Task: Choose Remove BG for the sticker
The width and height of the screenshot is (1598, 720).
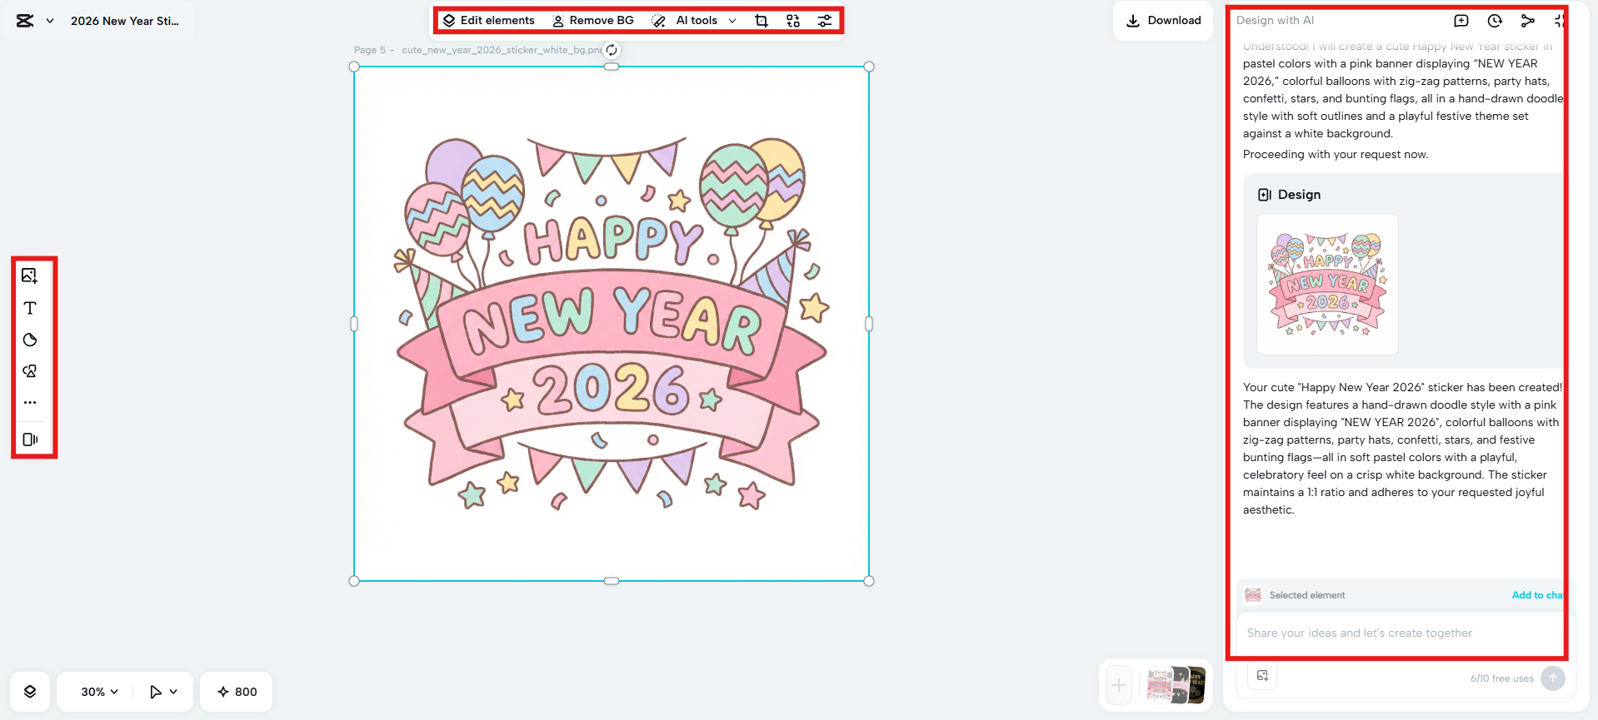Action: point(593,21)
